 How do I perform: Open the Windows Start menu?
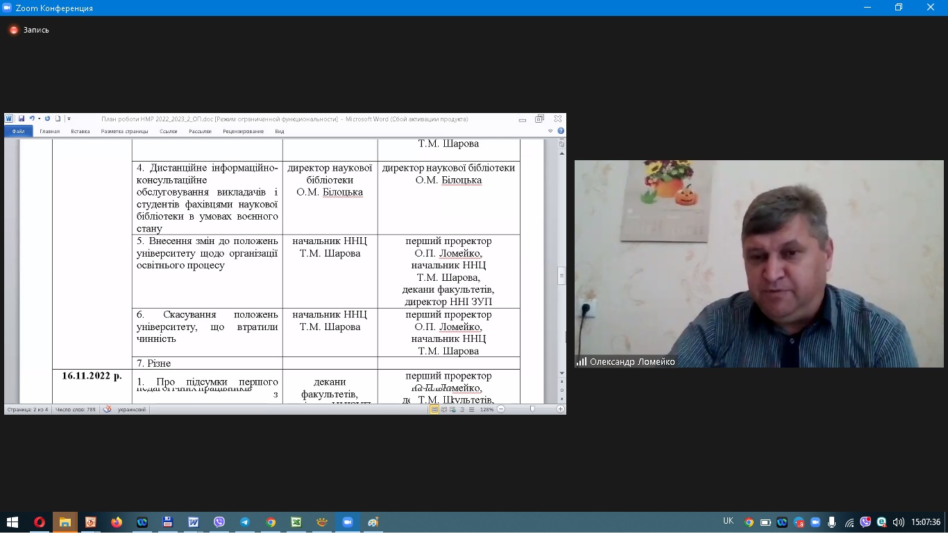pyautogui.click(x=12, y=522)
